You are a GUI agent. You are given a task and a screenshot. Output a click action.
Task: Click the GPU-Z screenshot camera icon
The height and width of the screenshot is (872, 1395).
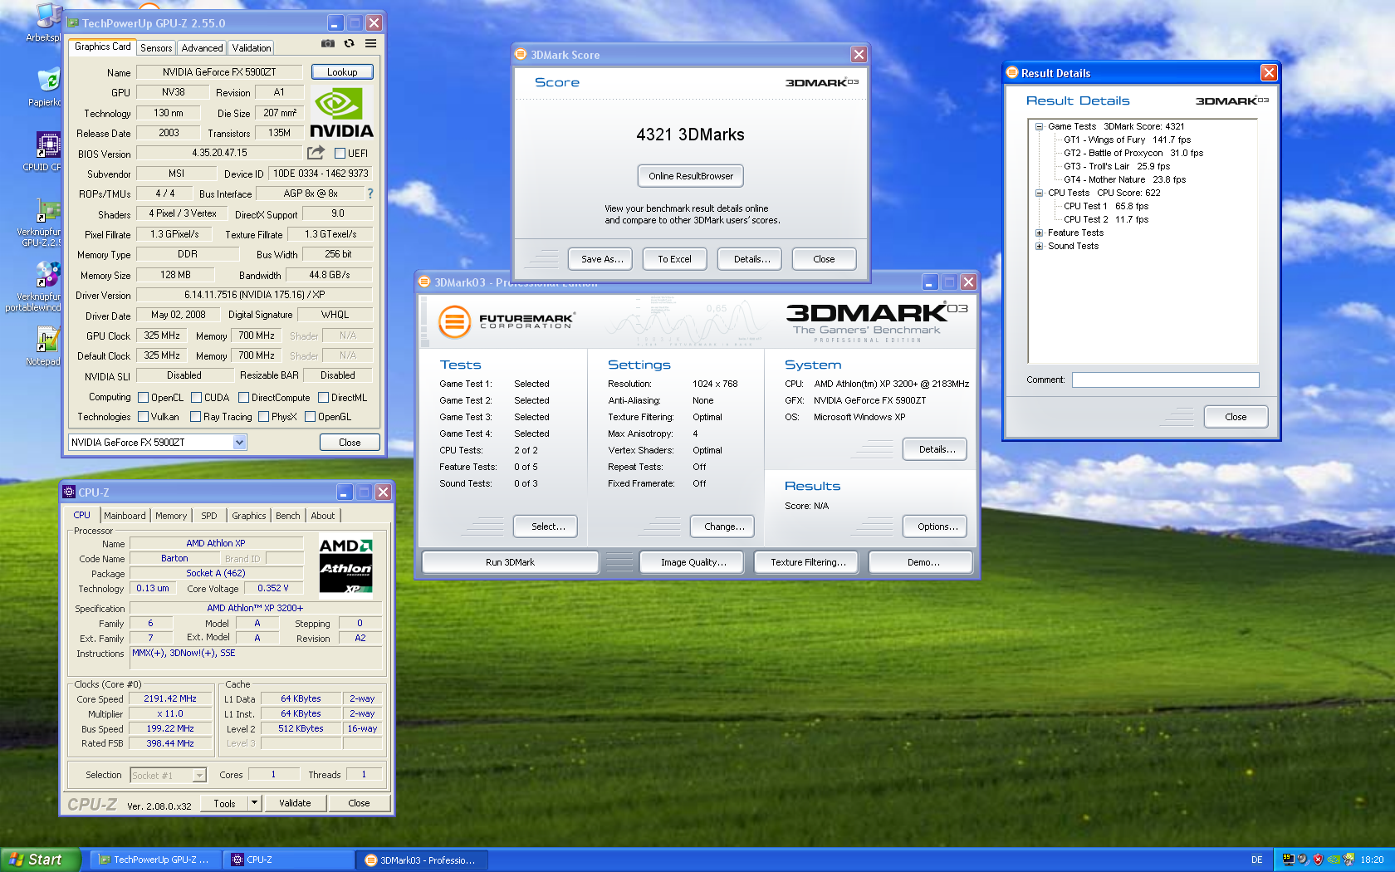(328, 43)
